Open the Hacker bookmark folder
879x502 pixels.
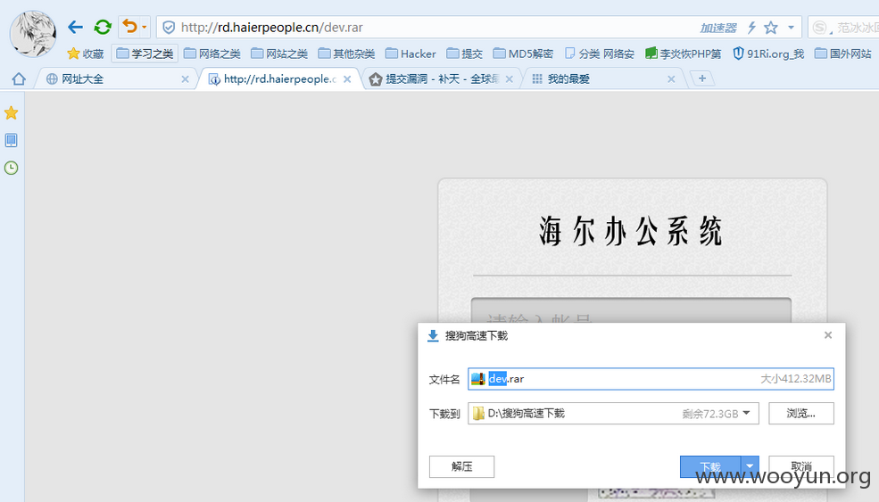pyautogui.click(x=410, y=53)
